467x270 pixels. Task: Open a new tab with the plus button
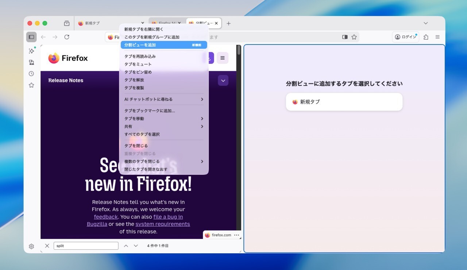click(x=229, y=23)
